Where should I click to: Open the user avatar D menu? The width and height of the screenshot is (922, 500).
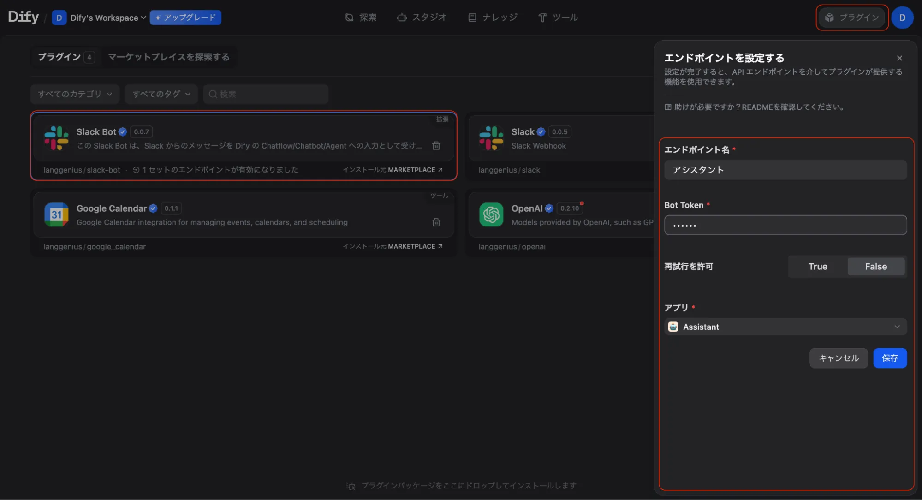902,18
